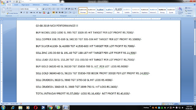Screen dimensions: 196x110
Task: Open the font name dropdown
Action: (x=36, y=9)
